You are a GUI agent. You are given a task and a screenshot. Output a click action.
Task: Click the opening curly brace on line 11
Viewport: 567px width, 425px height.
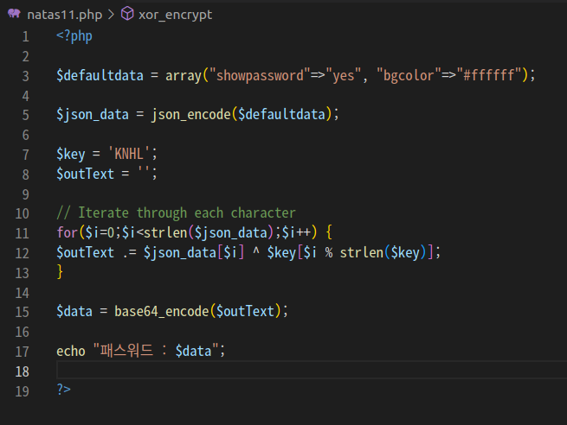tap(329, 232)
